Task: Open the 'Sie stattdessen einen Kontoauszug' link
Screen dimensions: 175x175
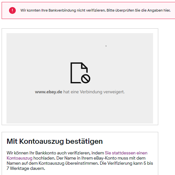Action: tap(126, 153)
